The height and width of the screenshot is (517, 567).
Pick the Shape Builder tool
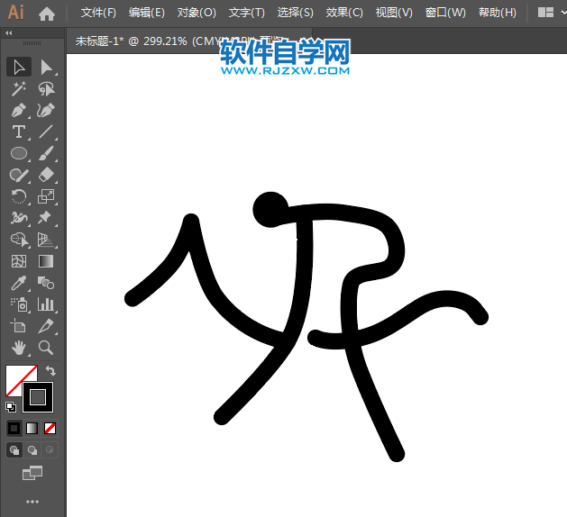[x=19, y=240]
